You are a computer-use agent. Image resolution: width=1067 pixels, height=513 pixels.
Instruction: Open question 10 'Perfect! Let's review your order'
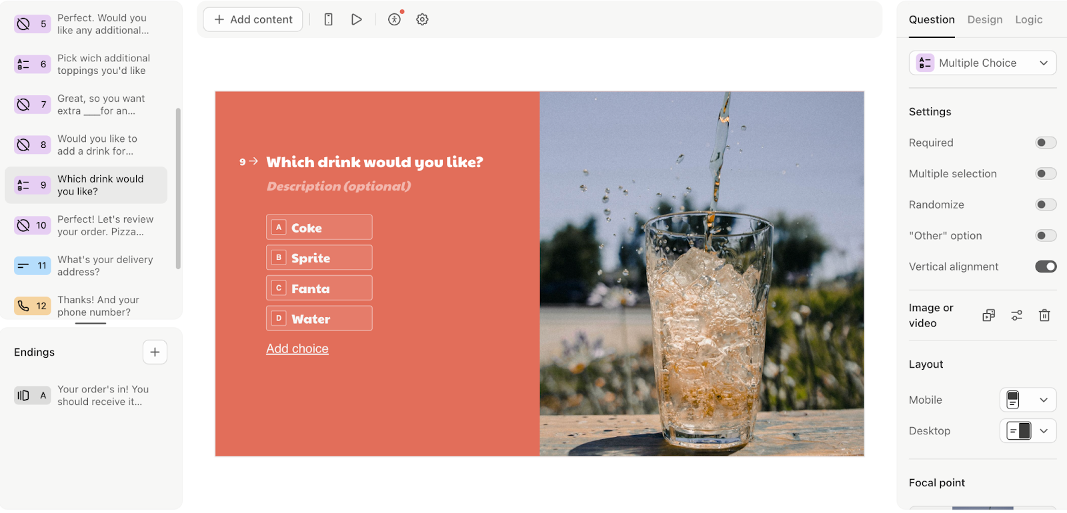(86, 225)
